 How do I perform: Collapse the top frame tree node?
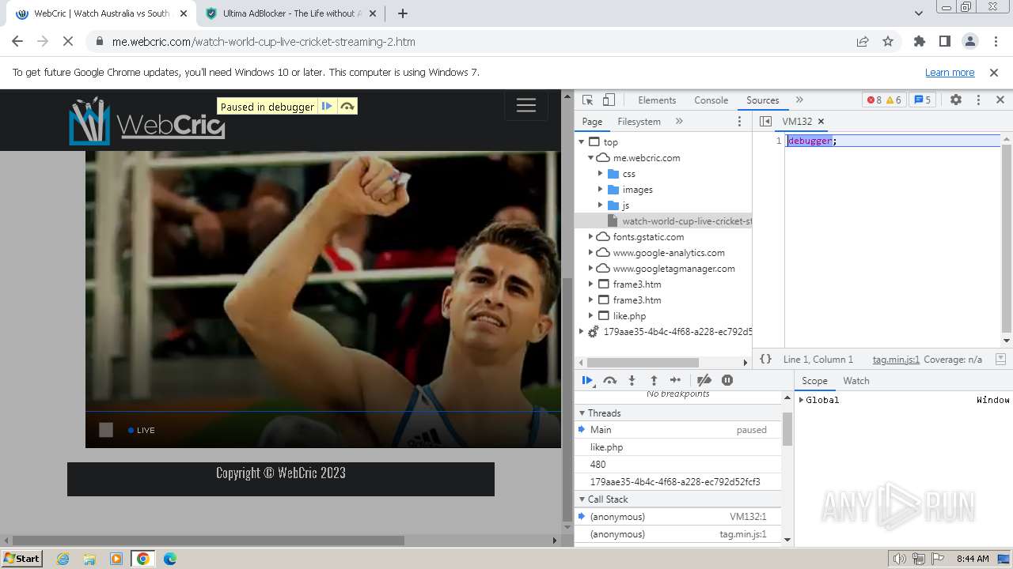click(x=582, y=142)
